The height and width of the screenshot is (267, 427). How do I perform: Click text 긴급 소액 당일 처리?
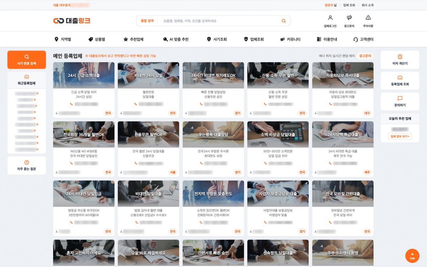click(x=84, y=92)
